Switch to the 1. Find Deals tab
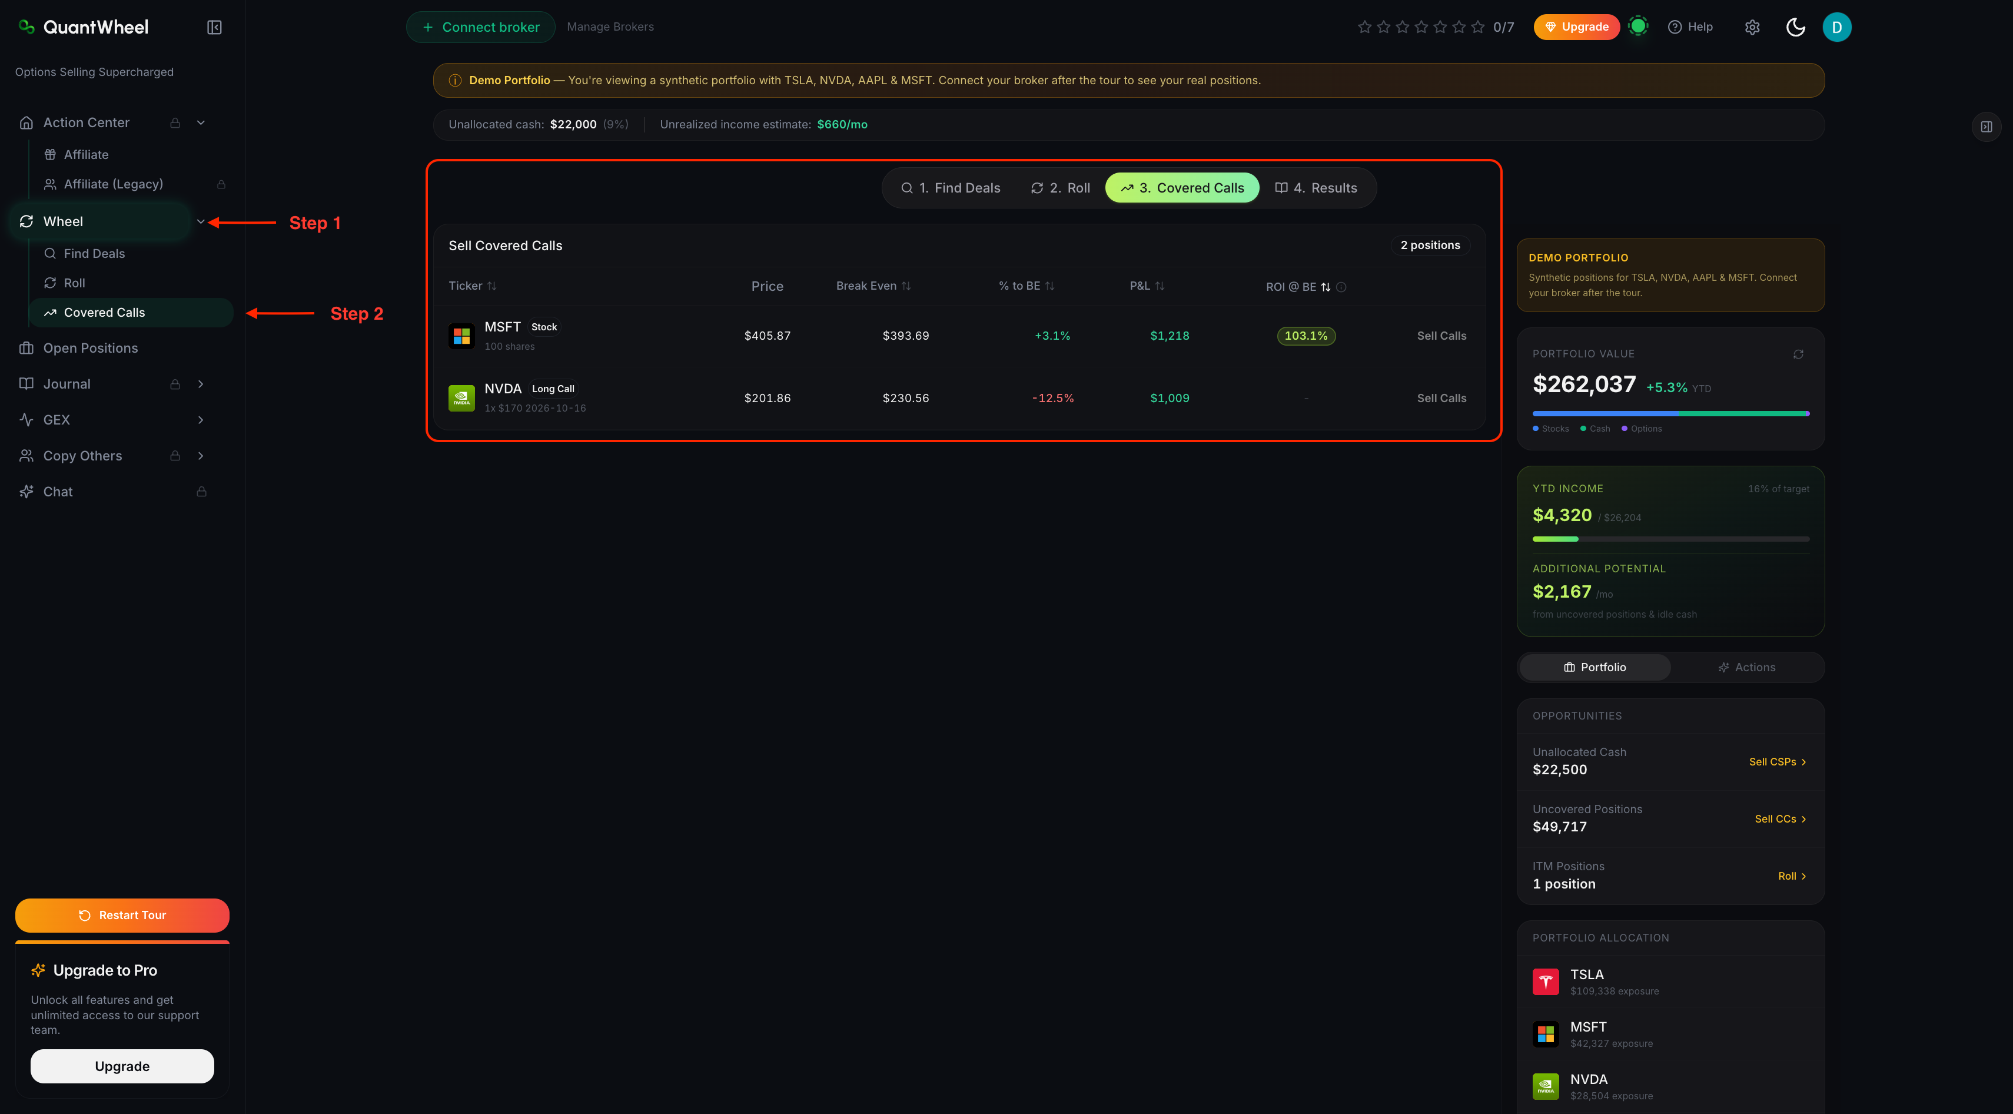 pyautogui.click(x=950, y=188)
